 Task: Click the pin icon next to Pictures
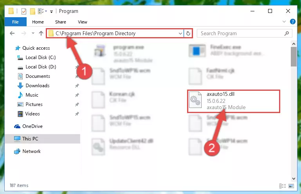(77, 104)
